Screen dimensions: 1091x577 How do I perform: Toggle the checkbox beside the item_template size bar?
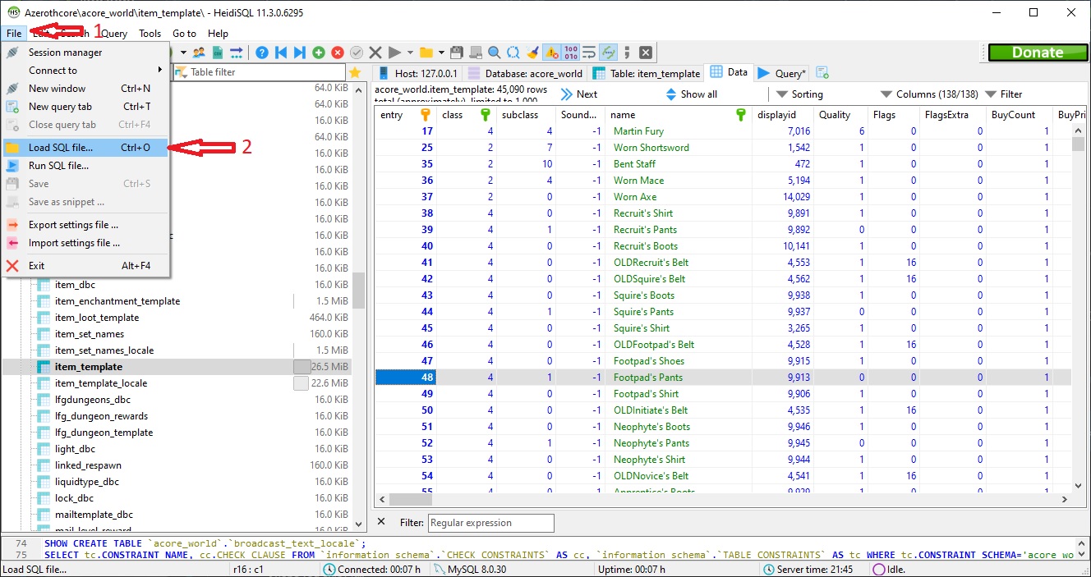coord(301,367)
